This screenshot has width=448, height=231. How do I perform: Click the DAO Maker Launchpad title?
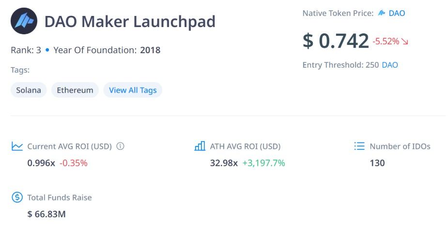130,22
